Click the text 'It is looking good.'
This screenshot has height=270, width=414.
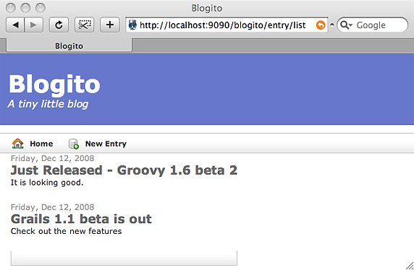[x=47, y=183]
